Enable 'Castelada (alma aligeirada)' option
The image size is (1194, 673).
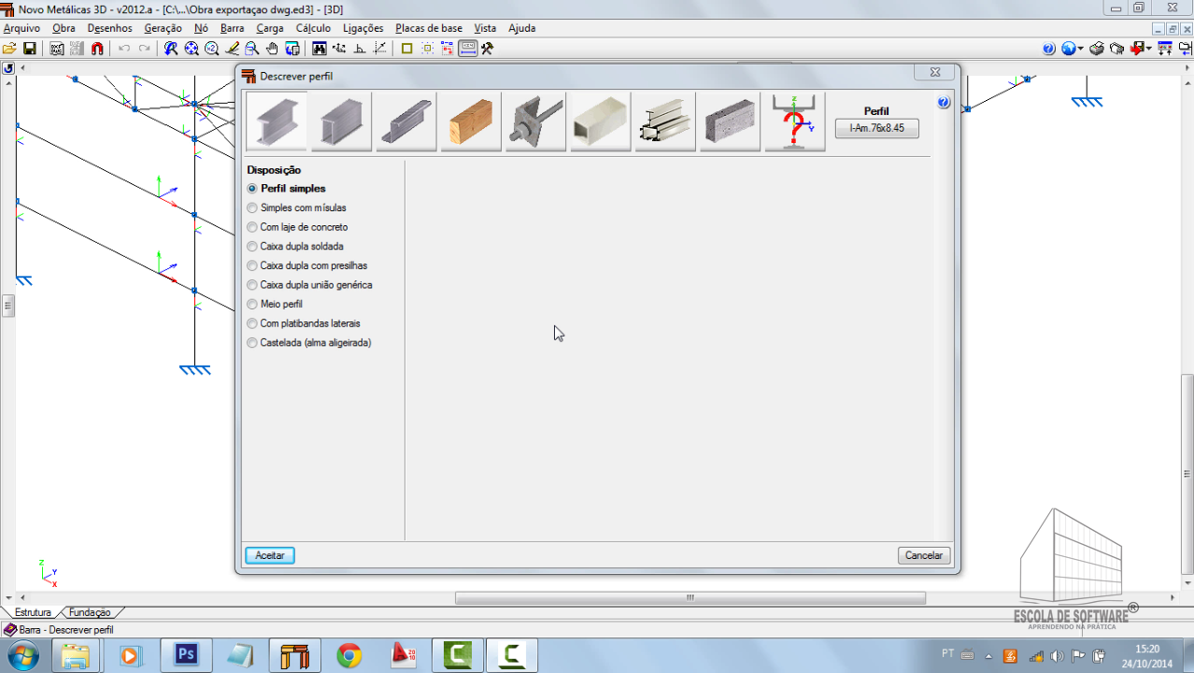252,343
